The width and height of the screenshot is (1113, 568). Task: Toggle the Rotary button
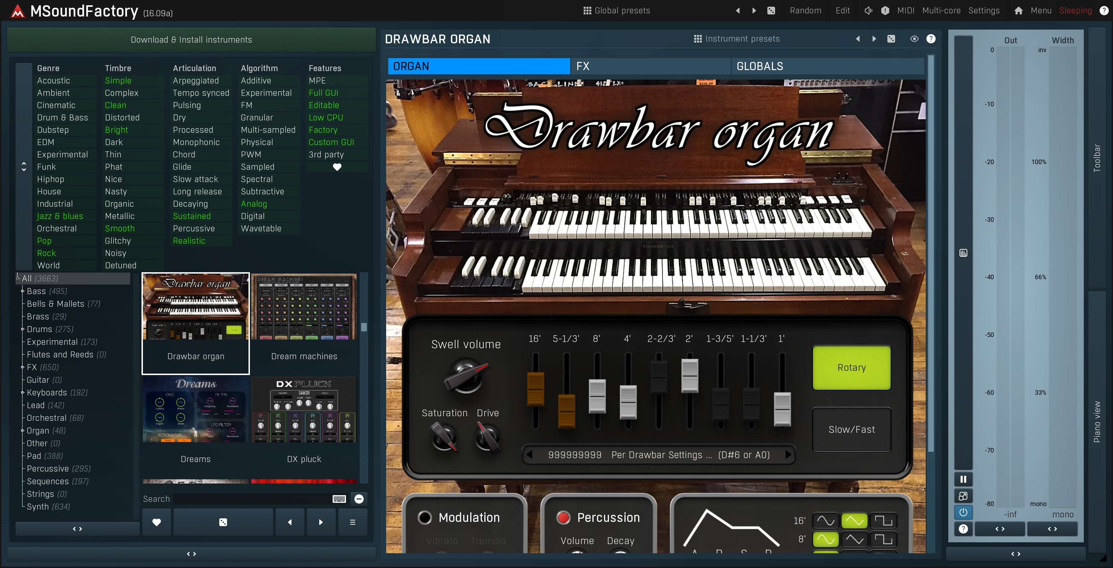pyautogui.click(x=851, y=367)
